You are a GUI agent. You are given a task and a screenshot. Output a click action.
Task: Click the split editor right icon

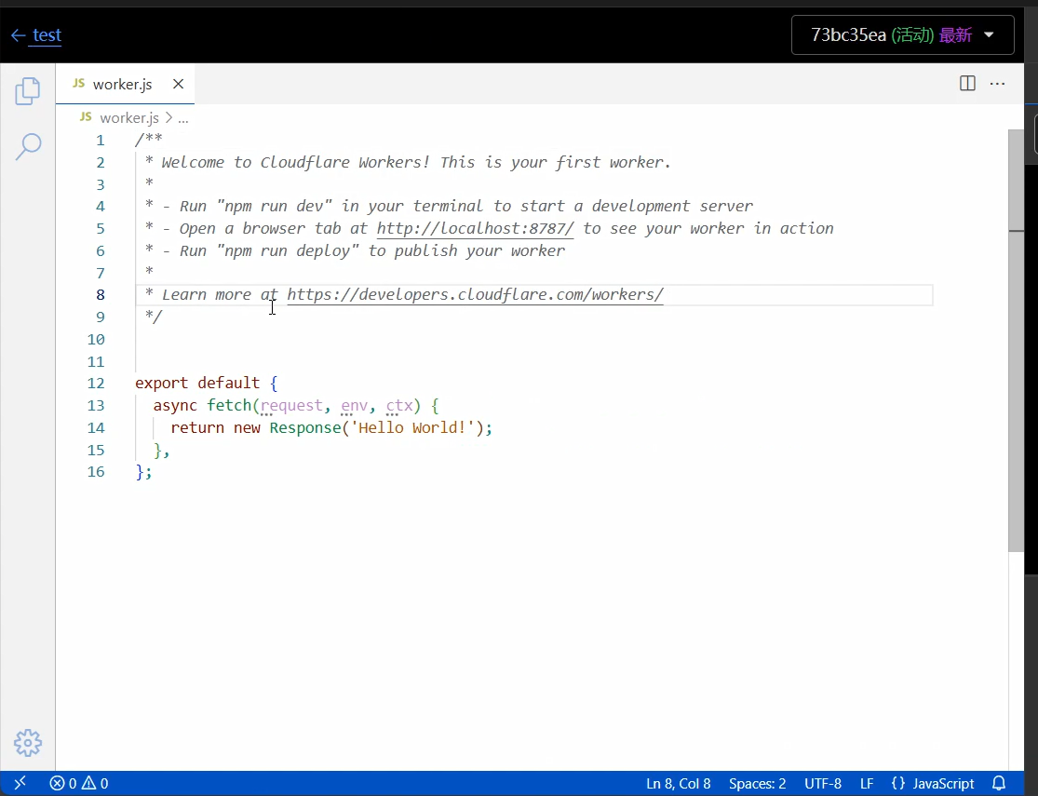click(967, 84)
